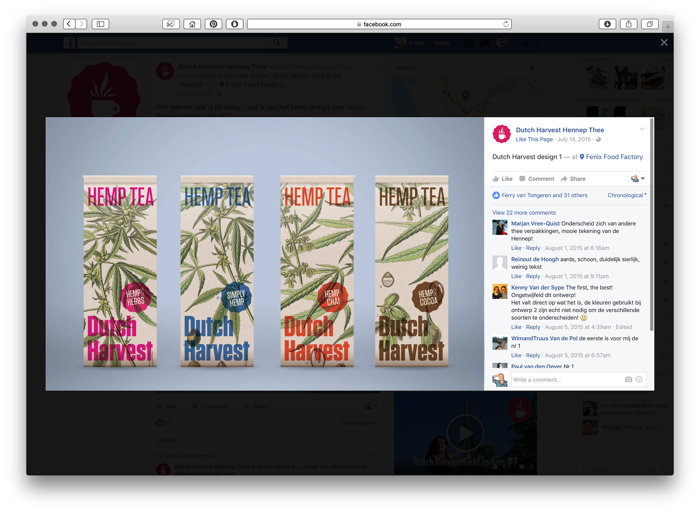Focus the facebook.com address bar
The image size is (700, 513).
(x=379, y=24)
